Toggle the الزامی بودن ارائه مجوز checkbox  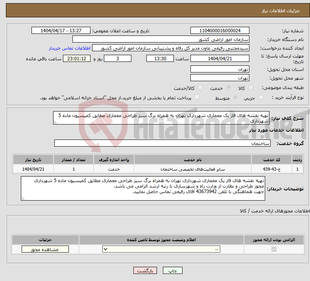[x=274, y=249]
